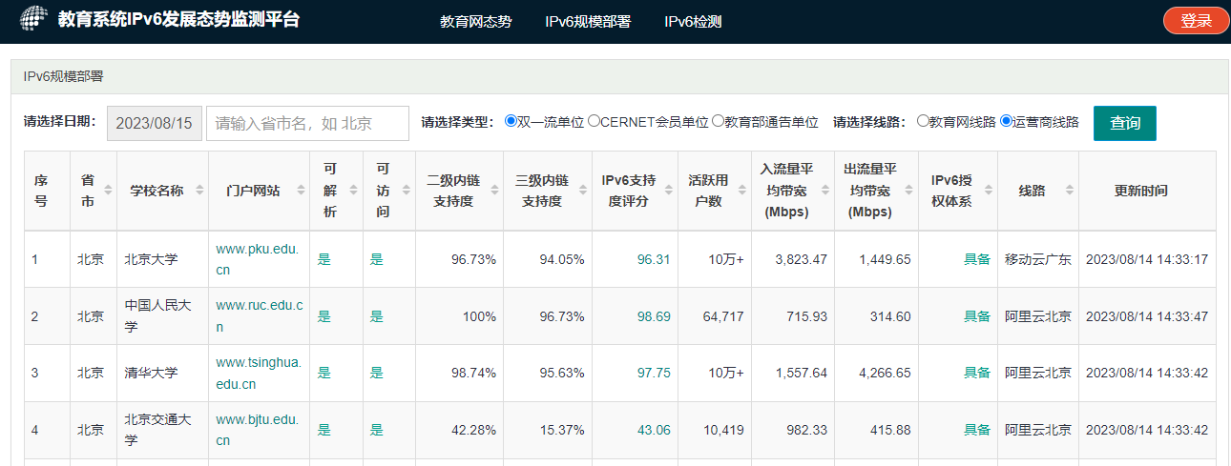Image resolution: width=1231 pixels, height=466 pixels.
Task: Open the date picker showing 2023/08/15
Action: (x=154, y=123)
